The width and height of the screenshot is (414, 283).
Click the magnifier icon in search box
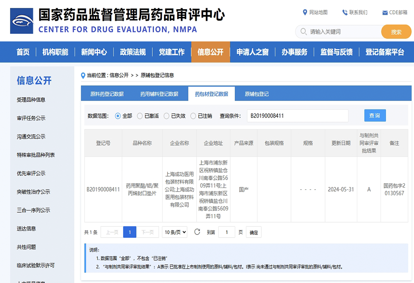(303, 32)
